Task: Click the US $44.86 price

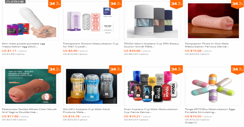Action: (x=132, y=51)
